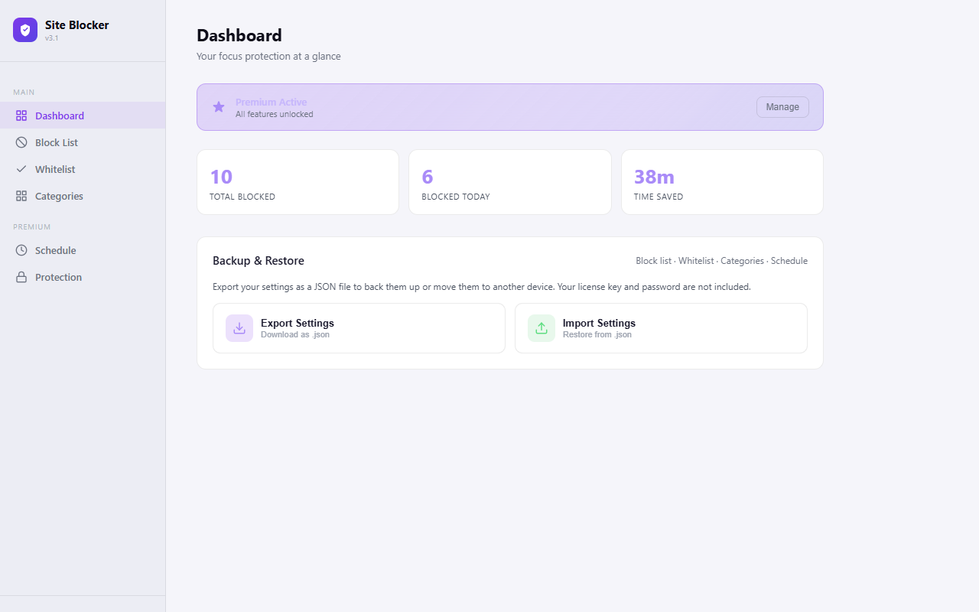Click the v3.1 version label
Screen dimensions: 979x612
tap(52, 37)
